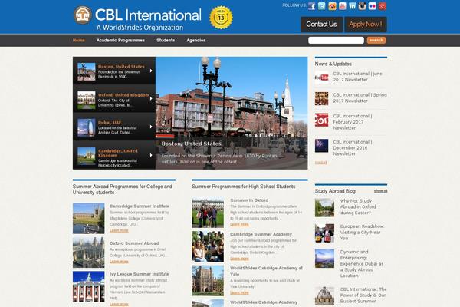Viewport: 460px width, 307px height.
Task: Open the Dynamic and Enterprising Dubai post
Action: pyautogui.click(x=362, y=263)
